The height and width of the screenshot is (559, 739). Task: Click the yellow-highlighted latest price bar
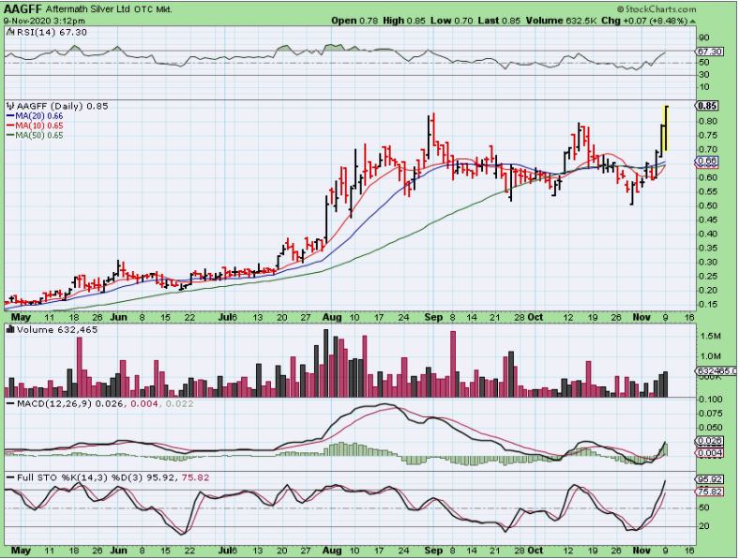click(666, 128)
